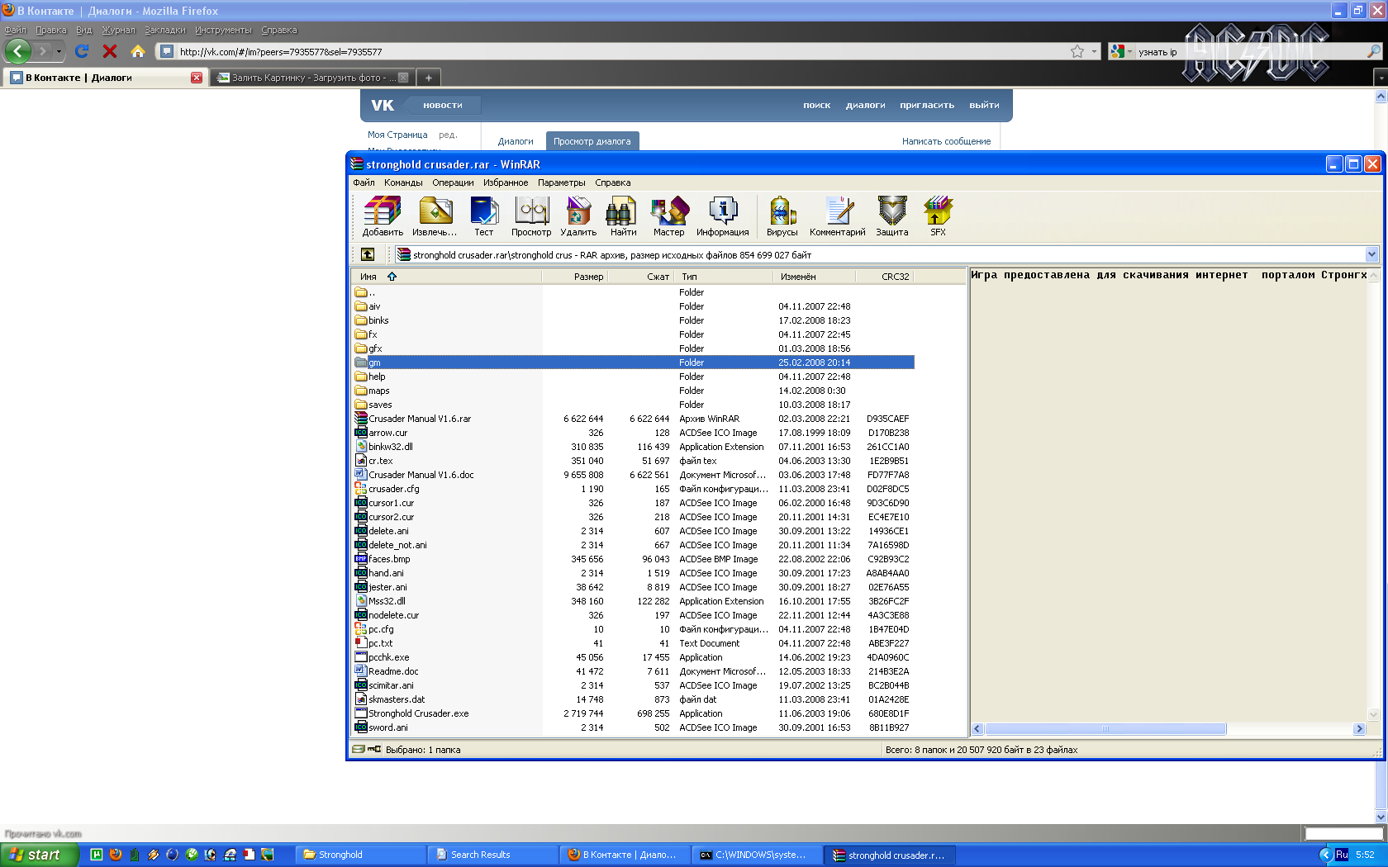Image resolution: width=1388 pixels, height=867 pixels.
Task: Click the Удалить (Delete) toolbar icon
Action: point(578,216)
